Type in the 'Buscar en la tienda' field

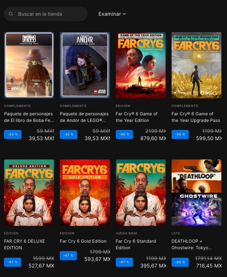[x=49, y=14]
